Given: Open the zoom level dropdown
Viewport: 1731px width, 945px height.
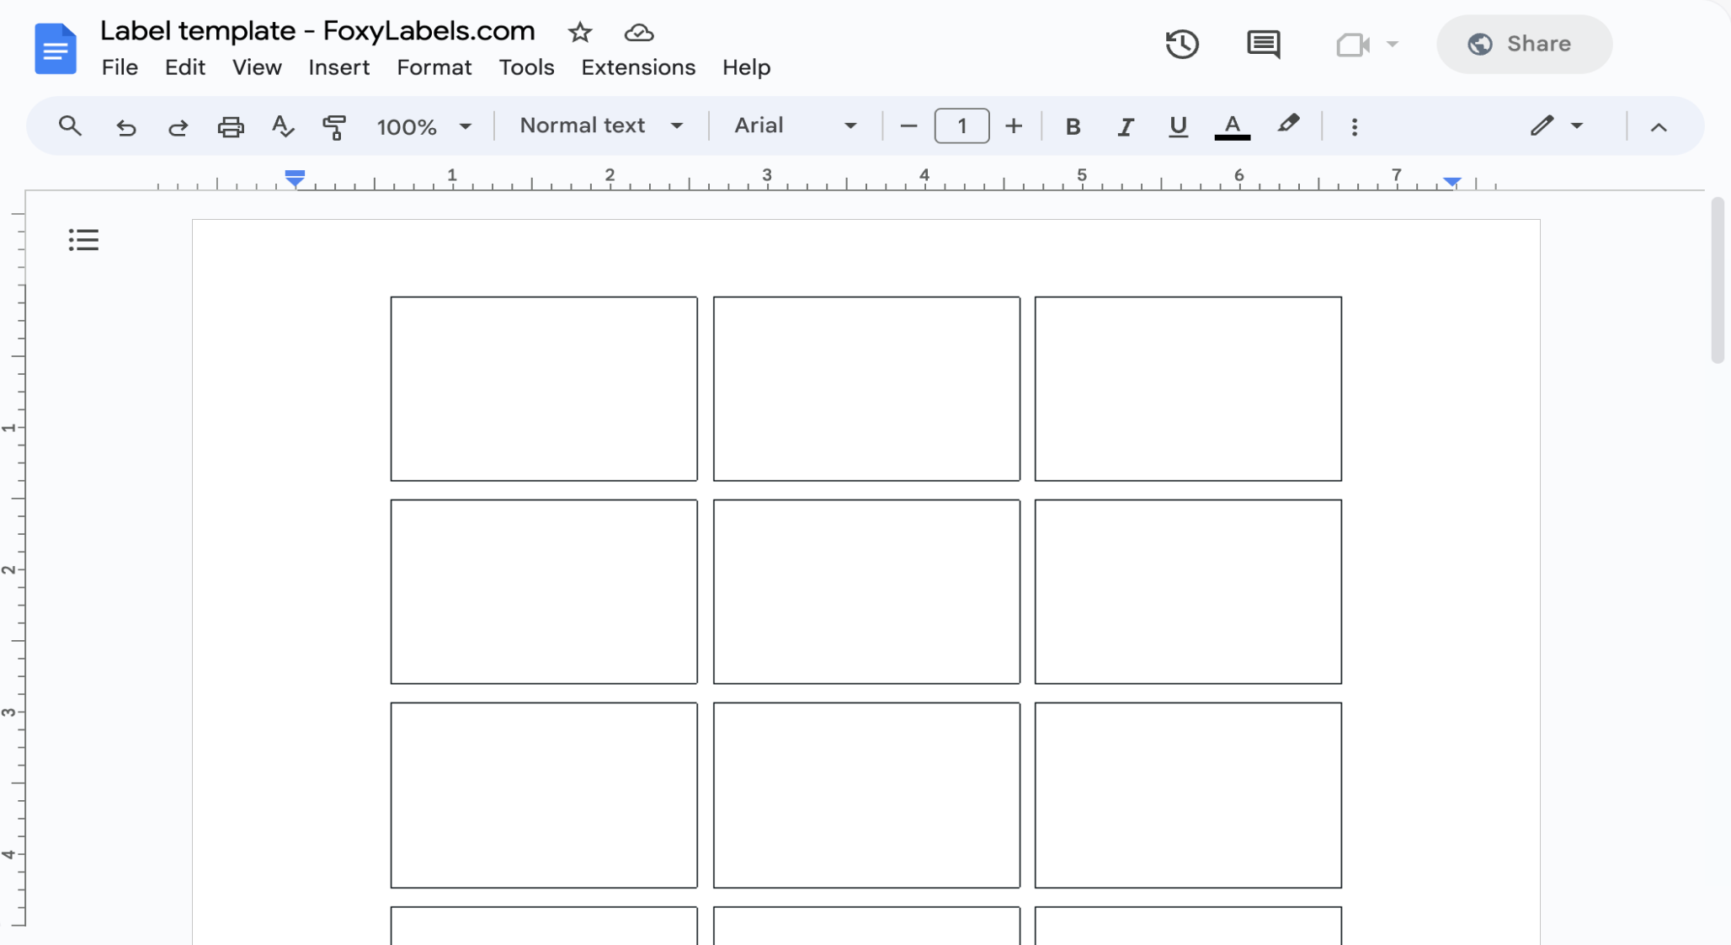Looking at the screenshot, I should click(424, 126).
